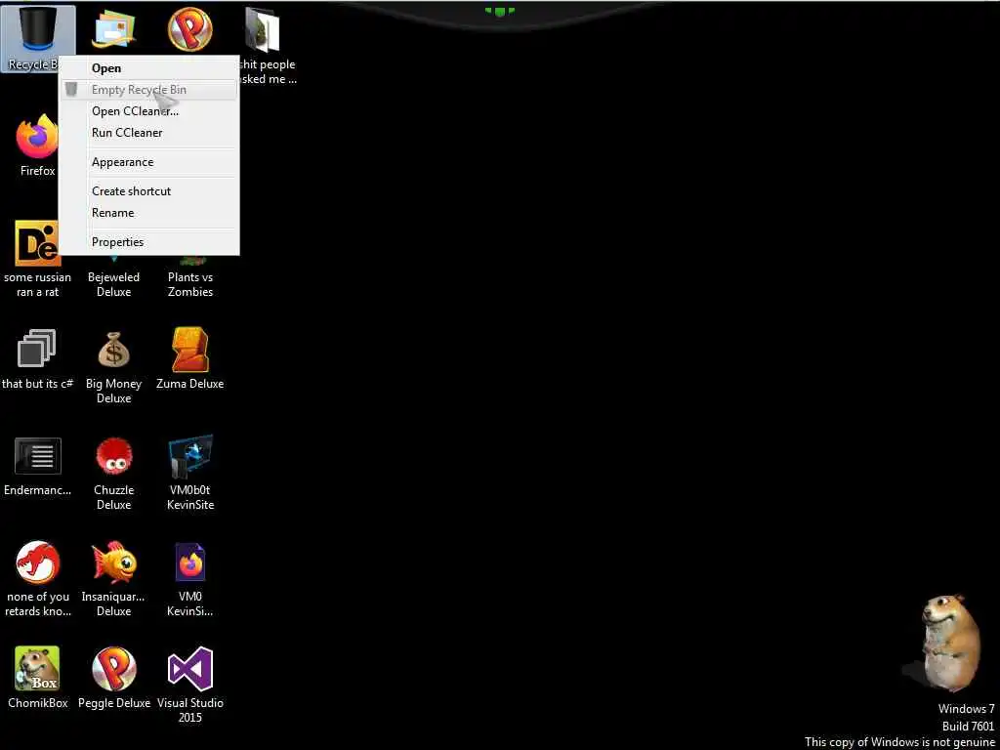Select the ChomikBox desktop icon

(x=38, y=668)
